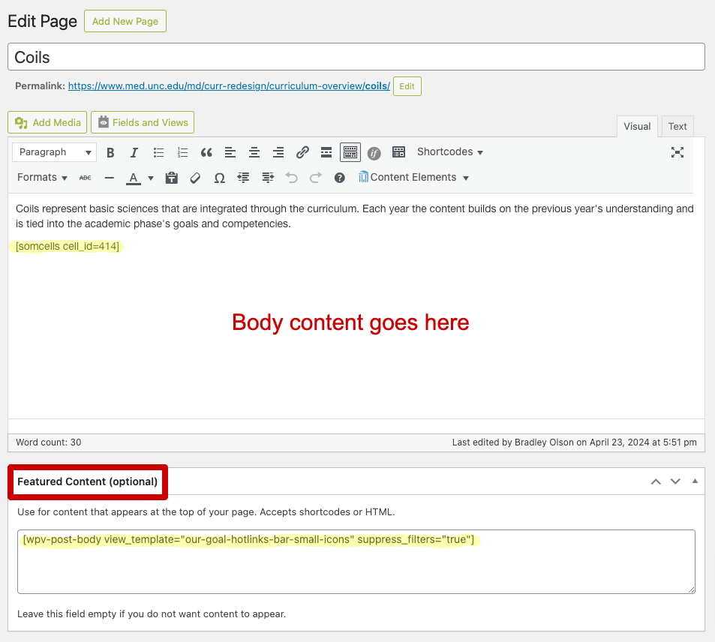Open the Content Elements menu
Image resolution: width=715 pixels, height=642 pixels.
pyautogui.click(x=413, y=178)
